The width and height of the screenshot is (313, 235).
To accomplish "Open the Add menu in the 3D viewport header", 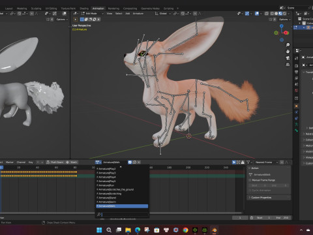I will [127, 14].
